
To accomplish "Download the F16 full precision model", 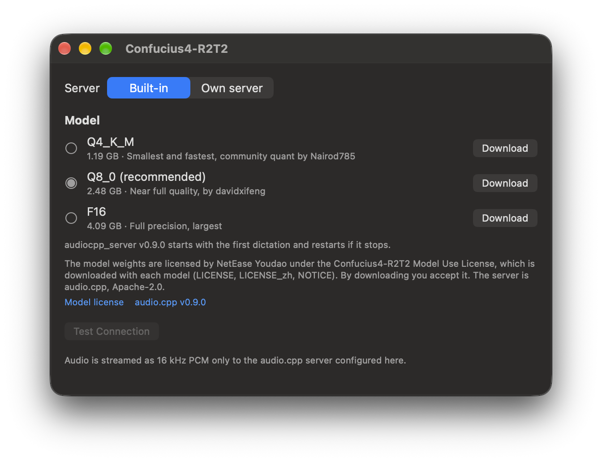I will click(x=505, y=218).
